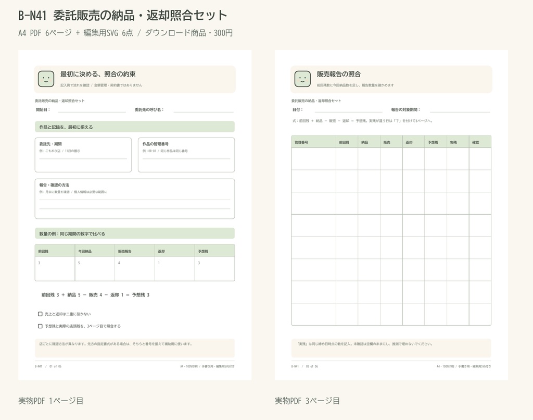Select the product title B-N41 委託販売の納品・返却照合セット
This screenshot has width=533, height=420.
tap(123, 15)
